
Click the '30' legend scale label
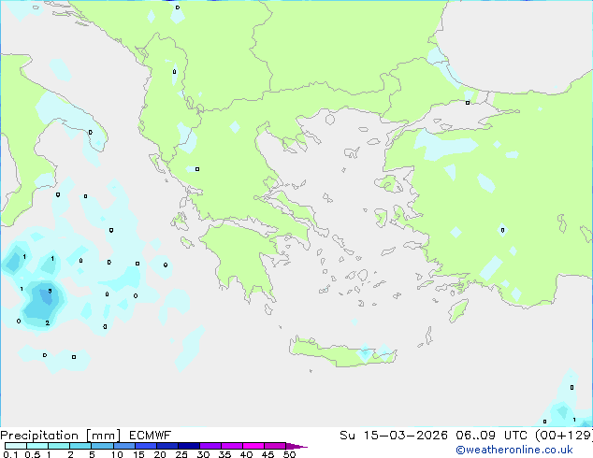203,454
